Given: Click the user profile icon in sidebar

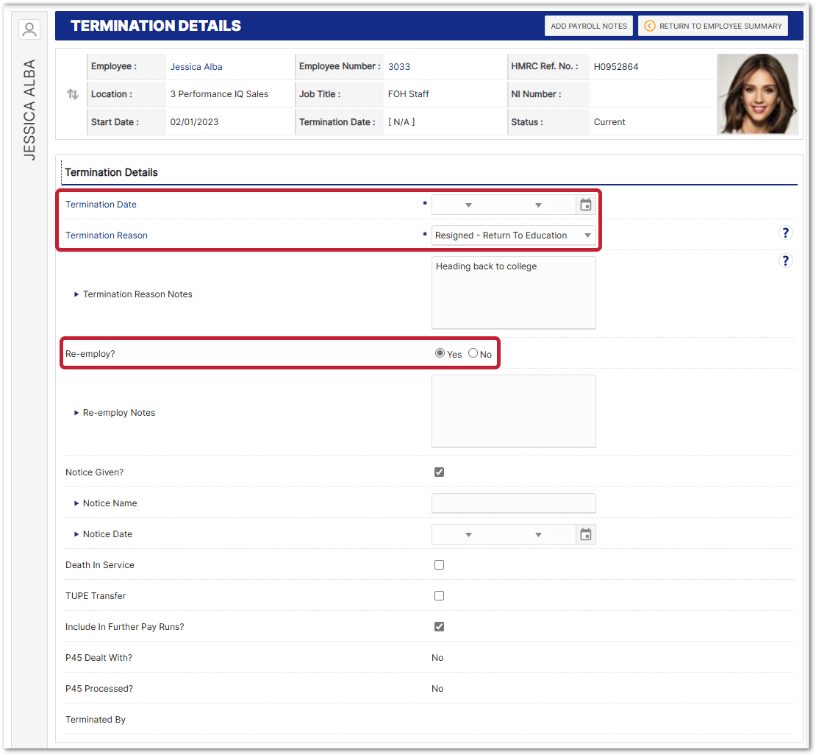Looking at the screenshot, I should click(x=29, y=29).
